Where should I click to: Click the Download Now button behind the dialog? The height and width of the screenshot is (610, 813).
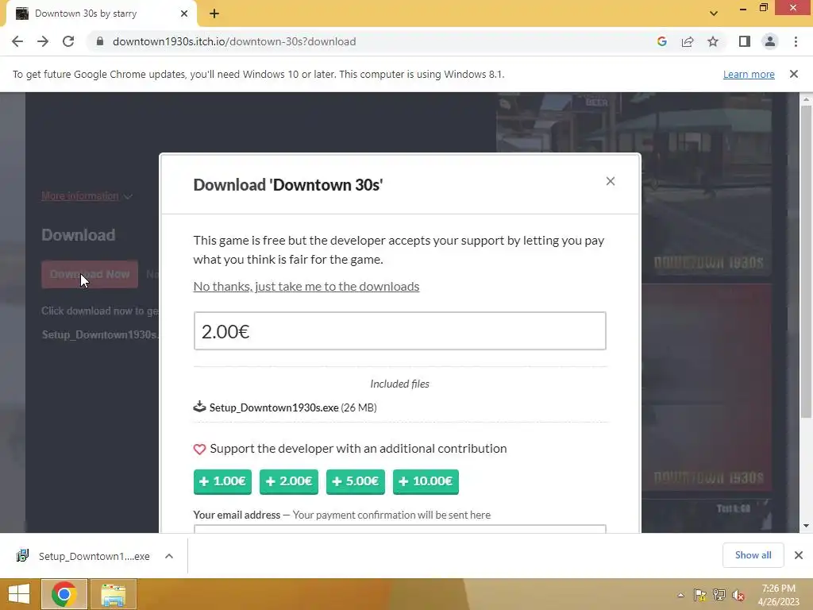coord(90,274)
